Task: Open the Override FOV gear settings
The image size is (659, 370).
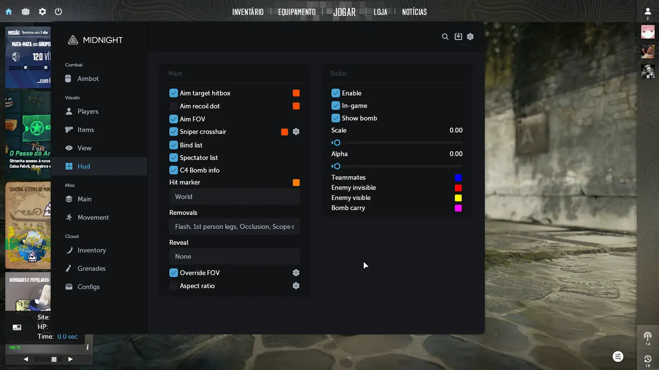Action: coord(296,273)
